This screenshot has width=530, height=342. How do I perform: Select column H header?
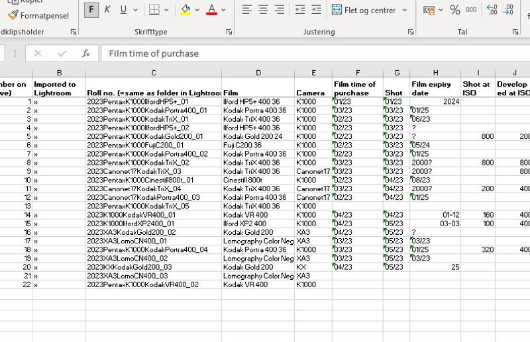tap(435, 73)
